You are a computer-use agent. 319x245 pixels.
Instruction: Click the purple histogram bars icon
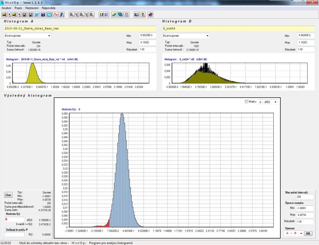point(62,15)
